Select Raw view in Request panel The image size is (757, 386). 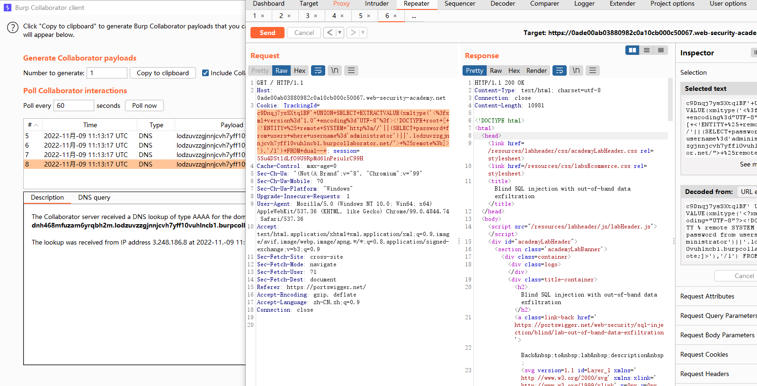(x=281, y=70)
